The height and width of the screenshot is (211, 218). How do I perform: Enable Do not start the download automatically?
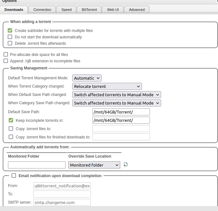[x=10, y=37]
